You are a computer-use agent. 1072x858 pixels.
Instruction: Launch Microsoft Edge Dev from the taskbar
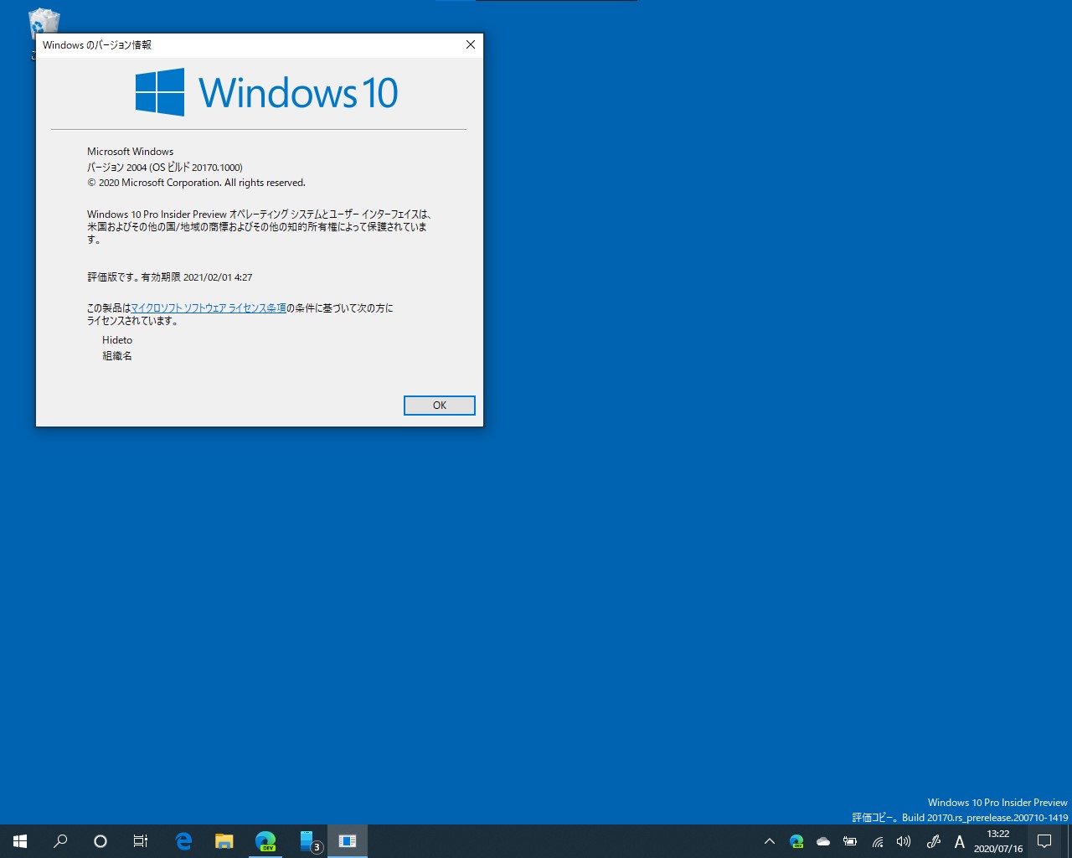(x=265, y=841)
